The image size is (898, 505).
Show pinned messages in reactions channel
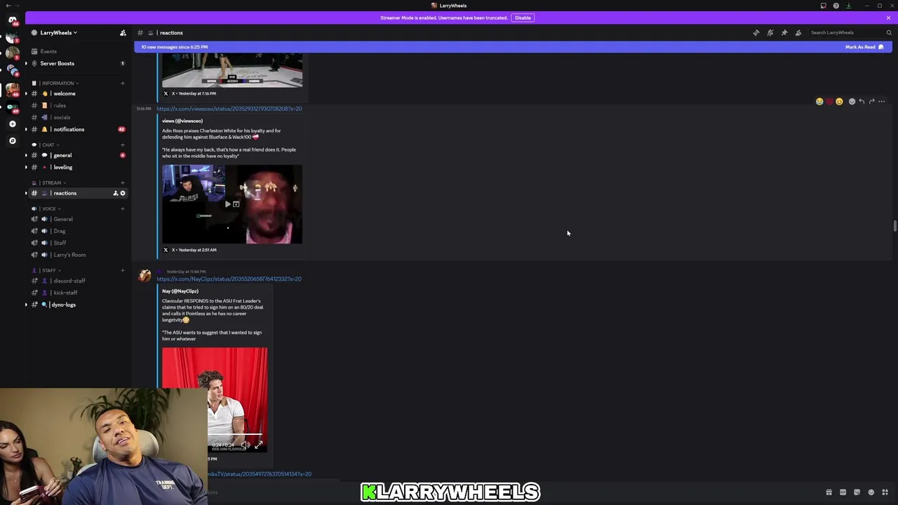[784, 33]
